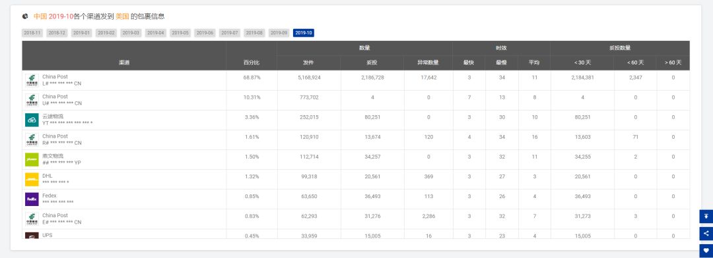Screen dimensions: 713x258
Task: Click the heart favorite floating button
Action: point(706,250)
